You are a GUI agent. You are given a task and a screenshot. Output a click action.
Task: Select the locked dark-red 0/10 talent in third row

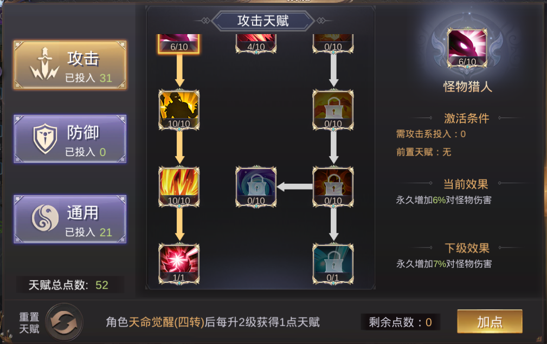click(333, 187)
